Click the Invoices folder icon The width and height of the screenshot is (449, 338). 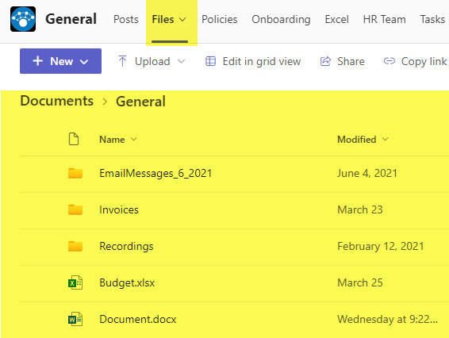click(75, 209)
